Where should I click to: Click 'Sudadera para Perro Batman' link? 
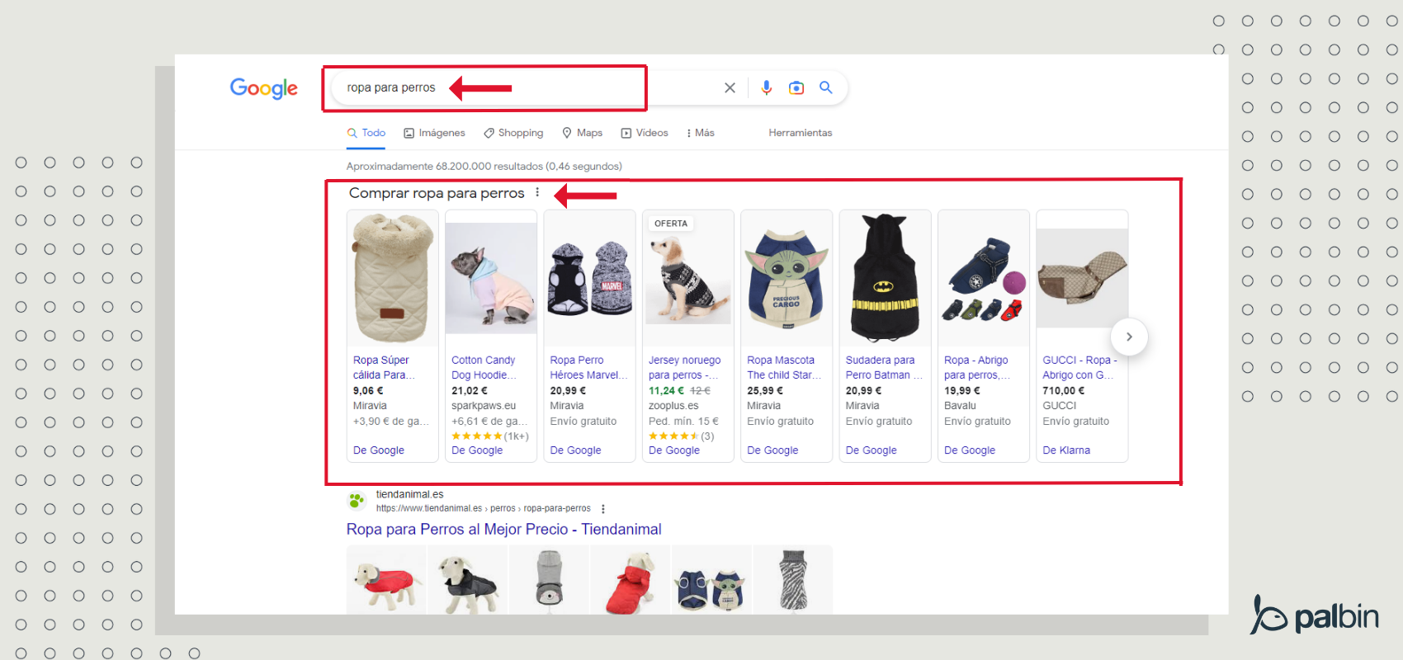click(x=884, y=368)
